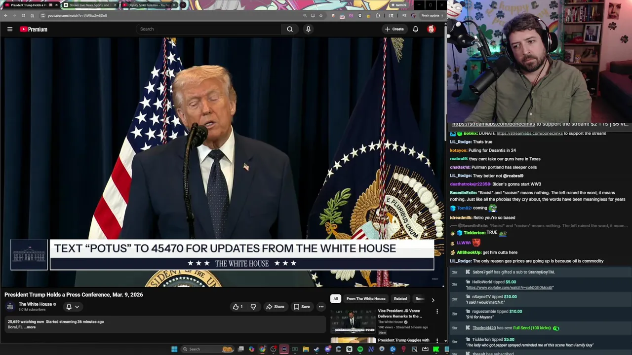632x355 pixels.
Task: Open the Windows Start menu
Action: coord(174,349)
